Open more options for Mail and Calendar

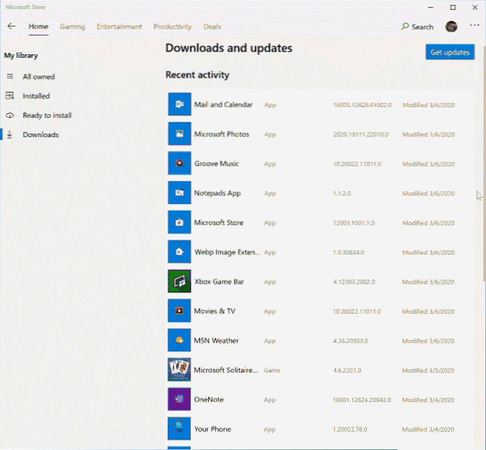(466, 105)
